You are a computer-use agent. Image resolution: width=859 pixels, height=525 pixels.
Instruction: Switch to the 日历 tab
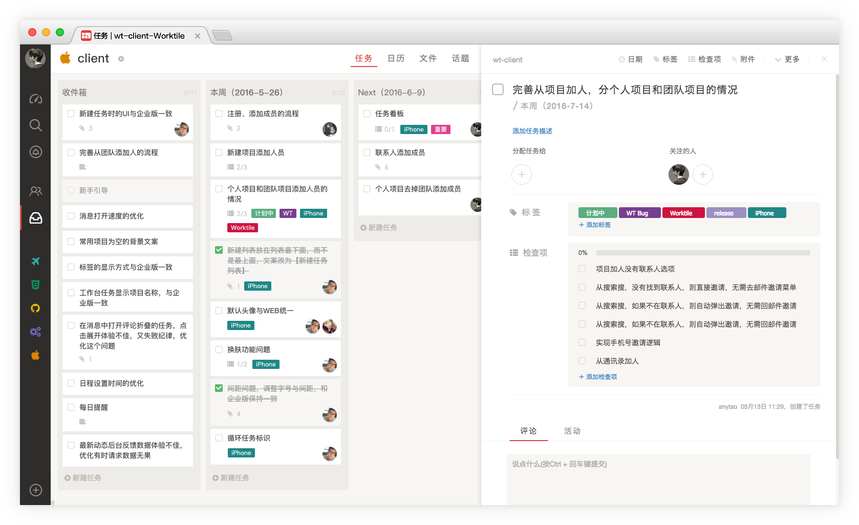point(396,58)
